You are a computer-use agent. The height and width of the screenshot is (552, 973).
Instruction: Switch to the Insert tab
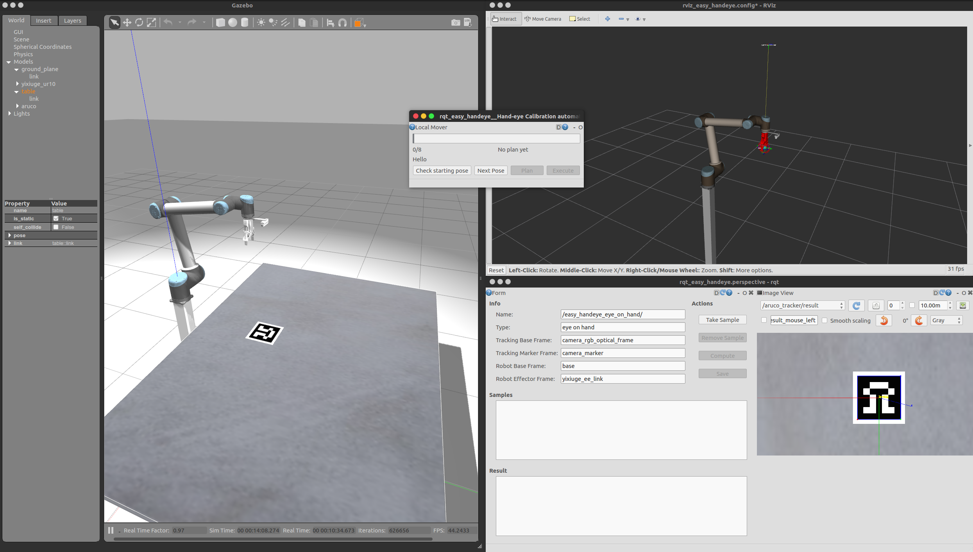[43, 21]
